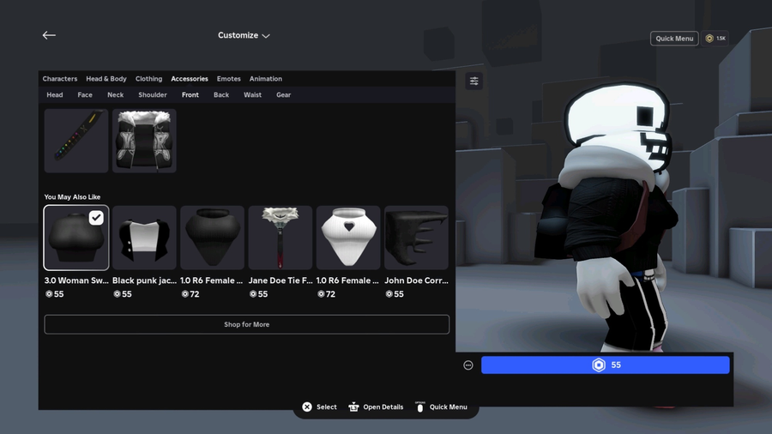
Task: Click the Quick Menu hint at bottom
Action: (441, 407)
